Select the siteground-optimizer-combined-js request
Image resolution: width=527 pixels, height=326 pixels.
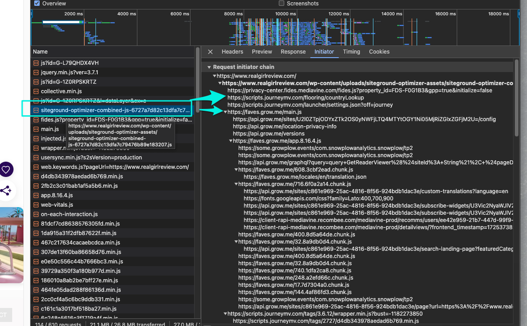click(x=115, y=110)
